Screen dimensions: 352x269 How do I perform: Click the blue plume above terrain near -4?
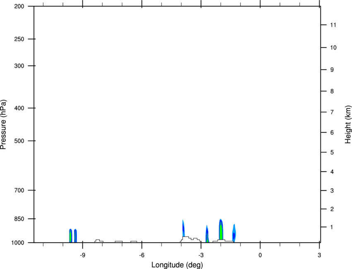(x=183, y=228)
